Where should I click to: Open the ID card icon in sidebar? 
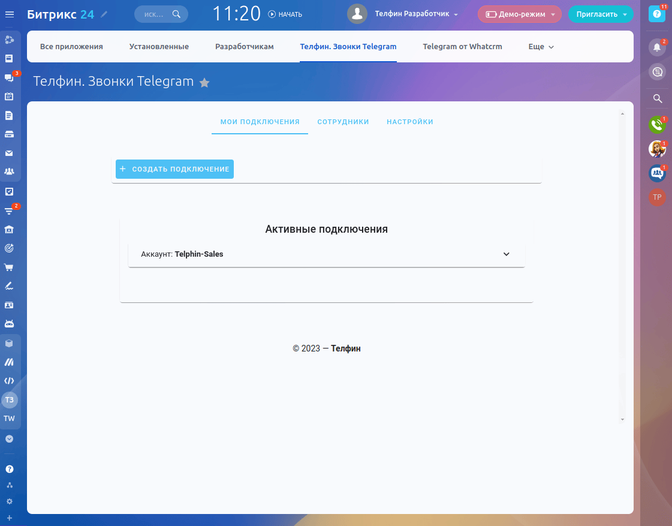9,305
